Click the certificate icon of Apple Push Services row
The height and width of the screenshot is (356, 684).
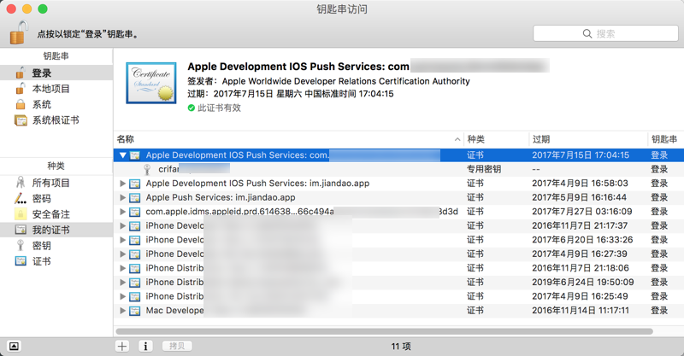pyautogui.click(x=135, y=198)
